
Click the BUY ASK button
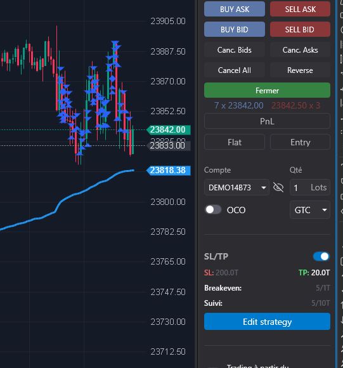(235, 9)
